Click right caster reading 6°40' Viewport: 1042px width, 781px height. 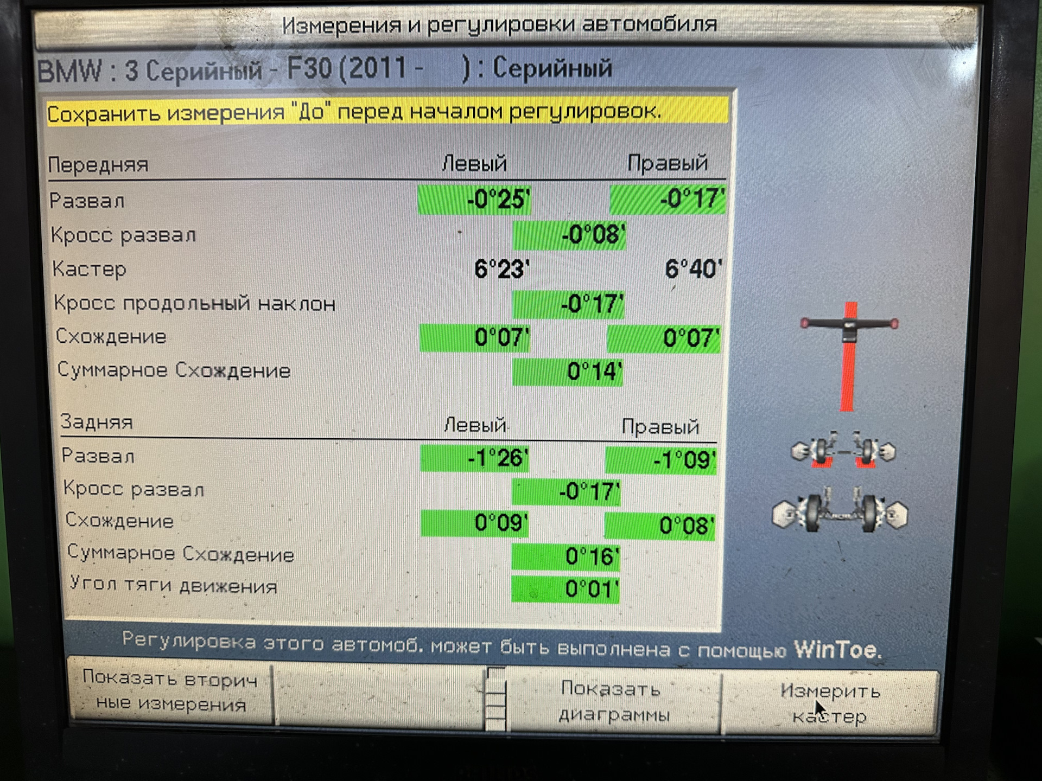tap(693, 269)
